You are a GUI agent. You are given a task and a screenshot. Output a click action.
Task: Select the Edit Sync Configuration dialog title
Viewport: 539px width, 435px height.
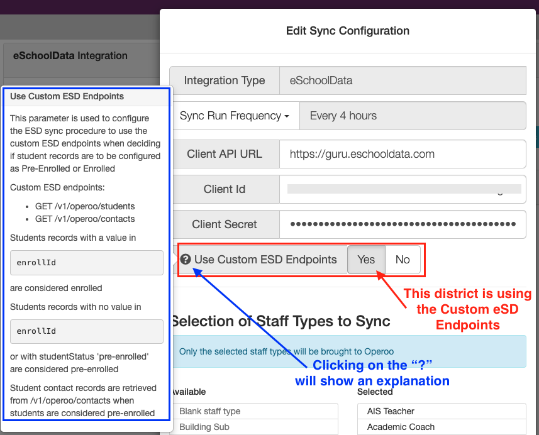[348, 31]
